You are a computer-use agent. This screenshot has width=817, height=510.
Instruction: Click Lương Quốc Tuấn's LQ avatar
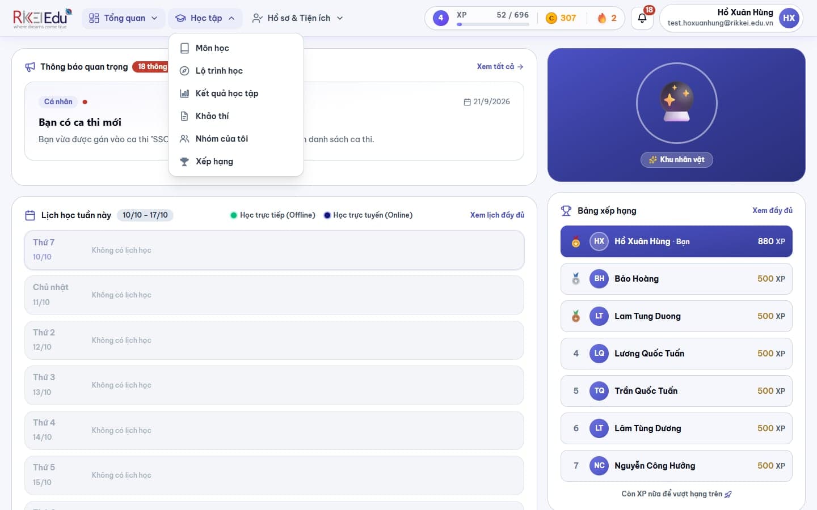pos(599,354)
